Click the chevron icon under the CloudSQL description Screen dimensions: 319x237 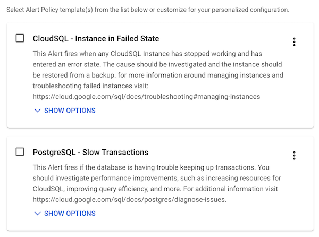coord(37,111)
